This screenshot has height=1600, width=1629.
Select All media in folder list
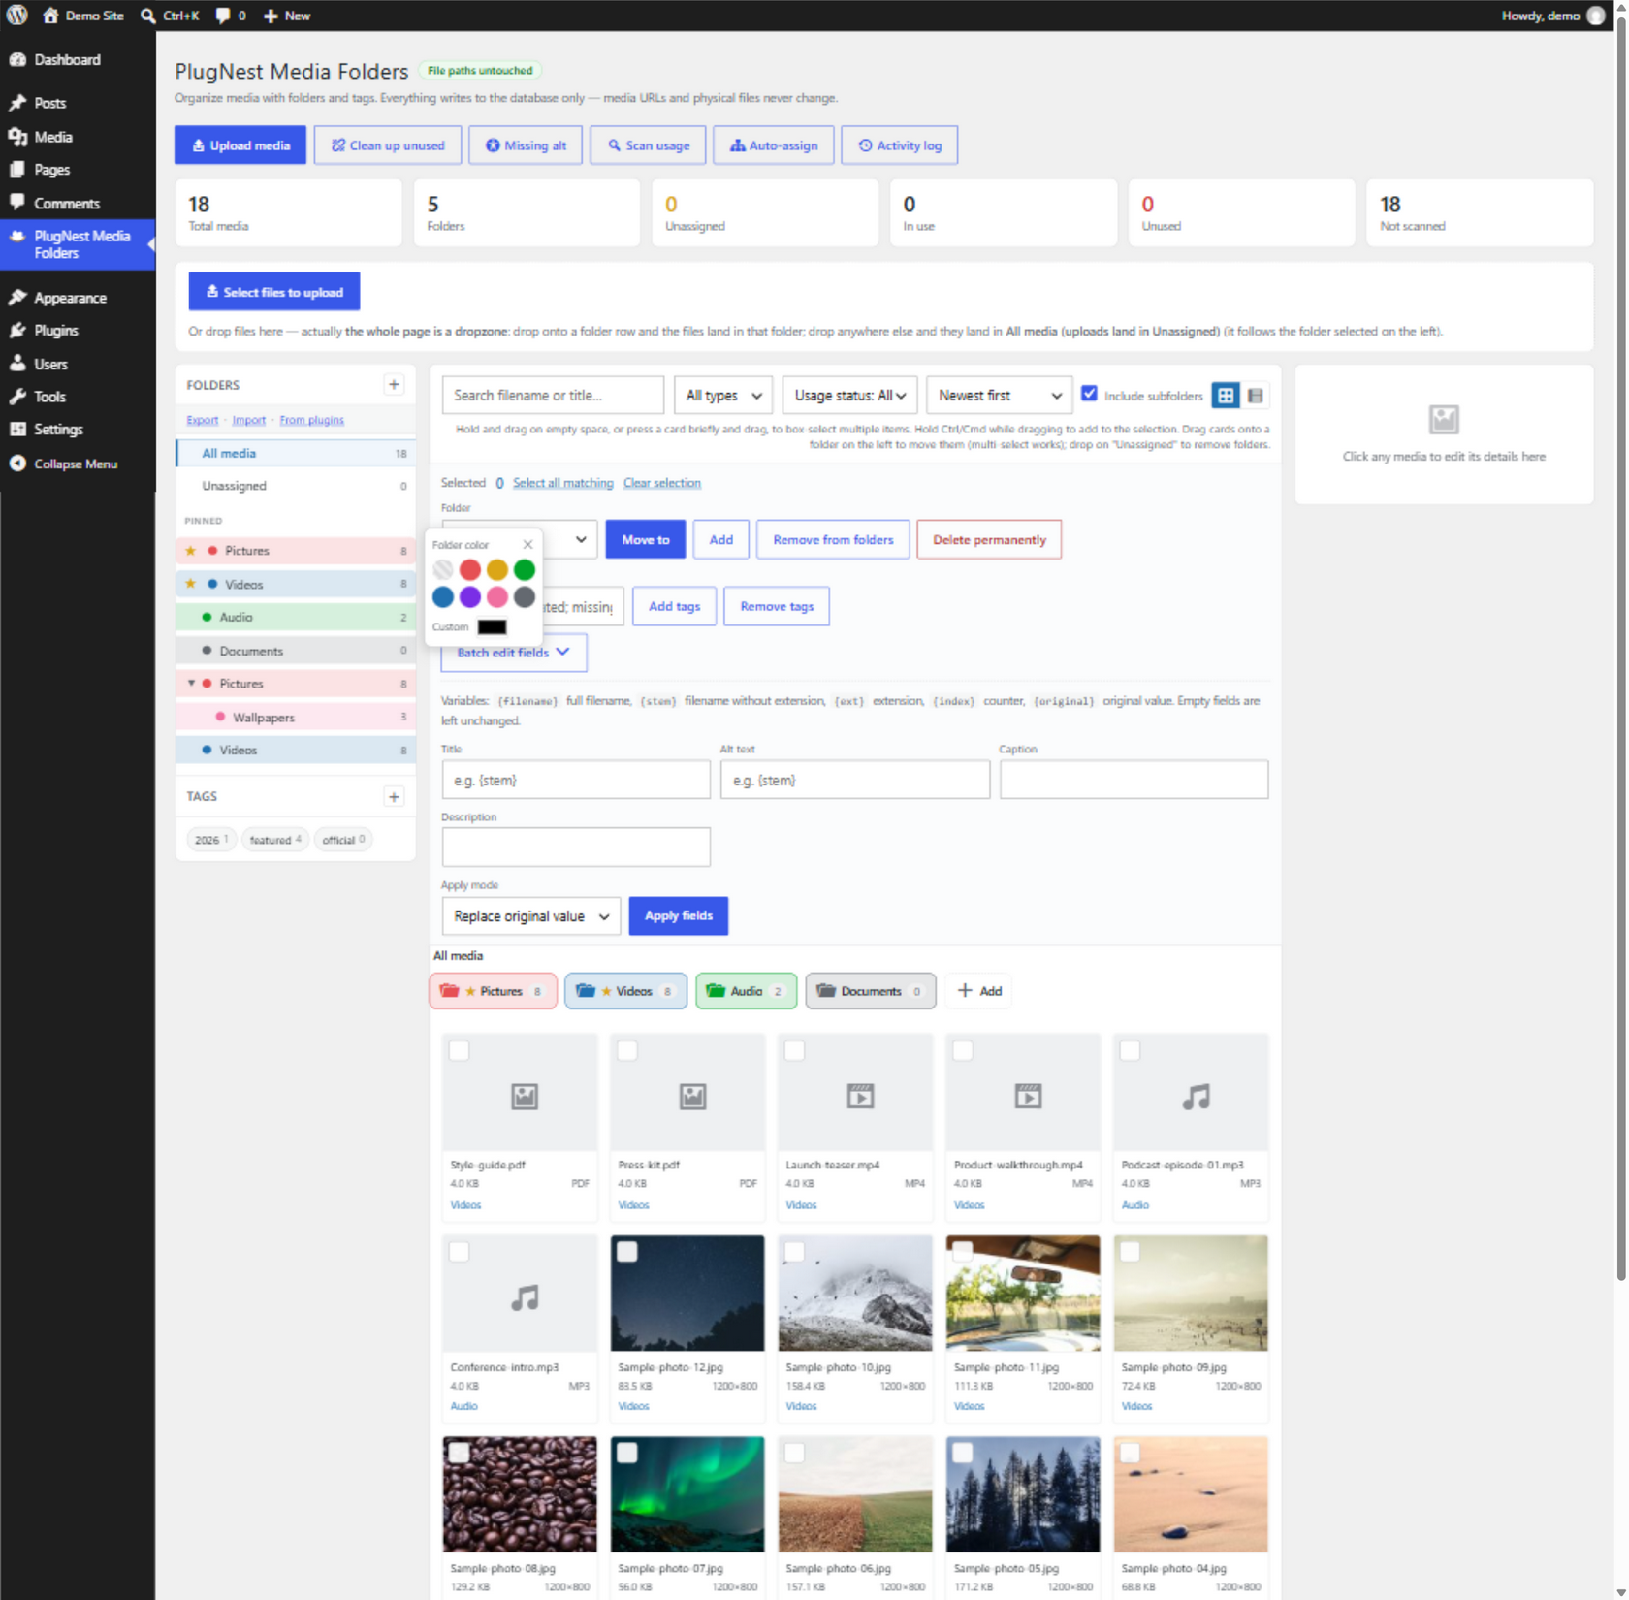click(x=296, y=453)
